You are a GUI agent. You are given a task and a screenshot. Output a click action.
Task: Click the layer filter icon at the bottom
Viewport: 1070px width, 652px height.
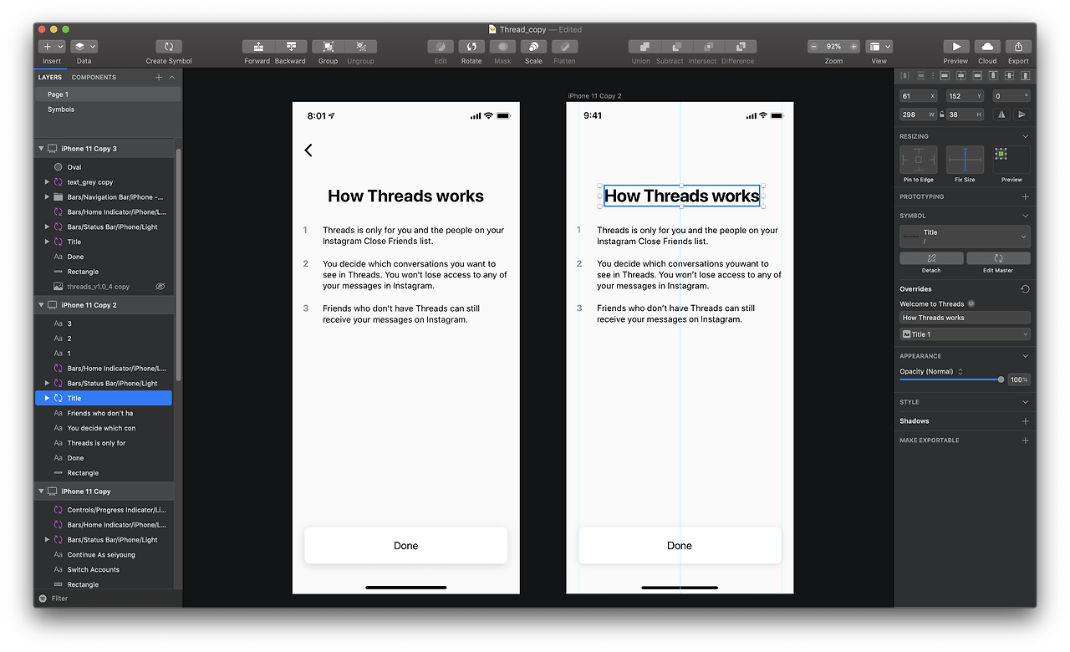[43, 599]
